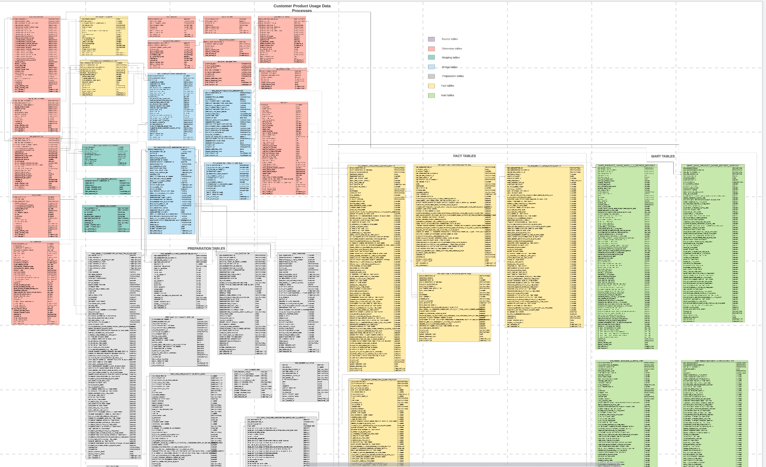The width and height of the screenshot is (766, 467).
Task: Select the DIM_LICENSE table header
Action: point(36,195)
